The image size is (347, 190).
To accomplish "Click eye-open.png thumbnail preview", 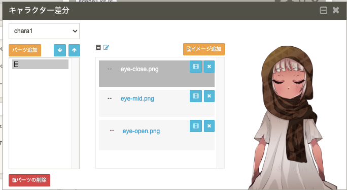I will (112, 131).
